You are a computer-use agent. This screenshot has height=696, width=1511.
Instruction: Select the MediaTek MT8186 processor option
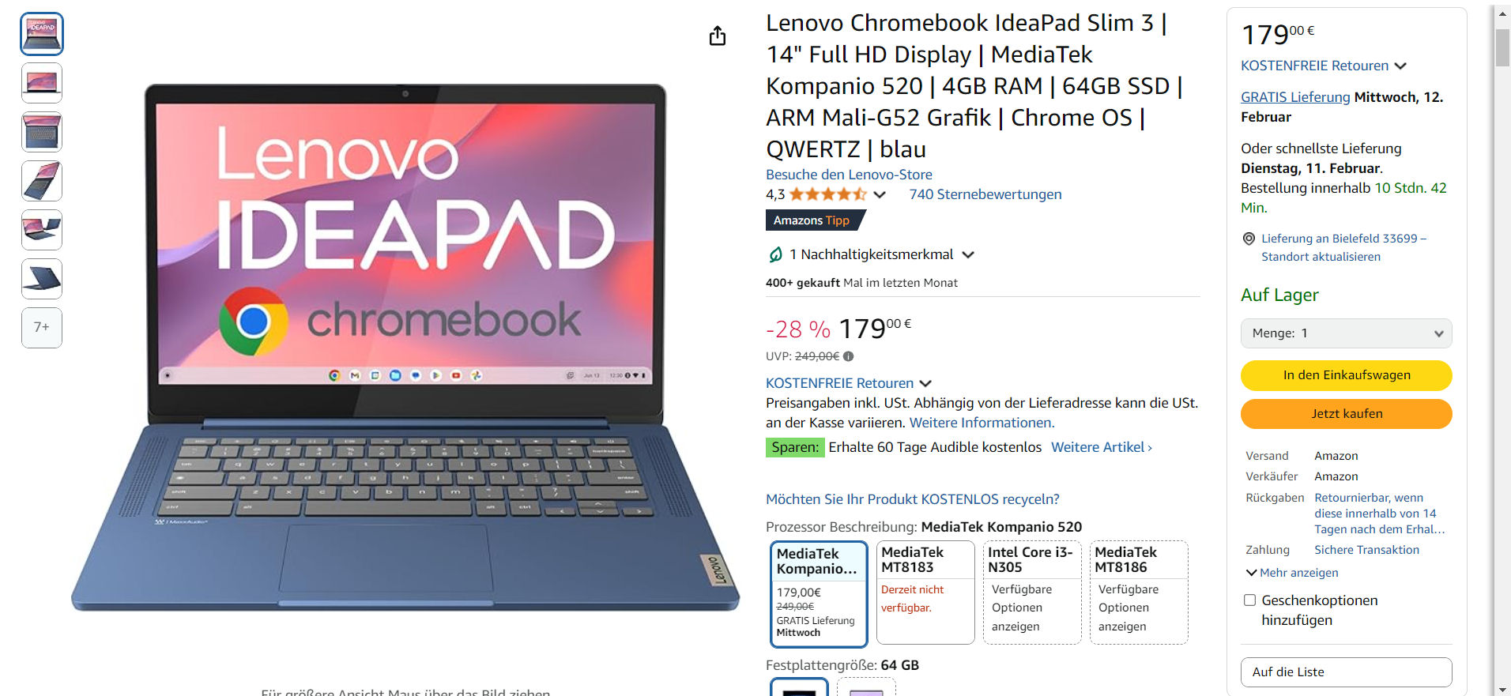pos(1139,593)
